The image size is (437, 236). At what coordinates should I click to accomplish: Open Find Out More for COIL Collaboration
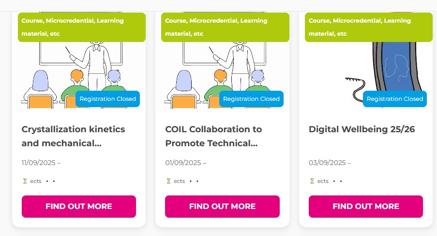click(222, 207)
